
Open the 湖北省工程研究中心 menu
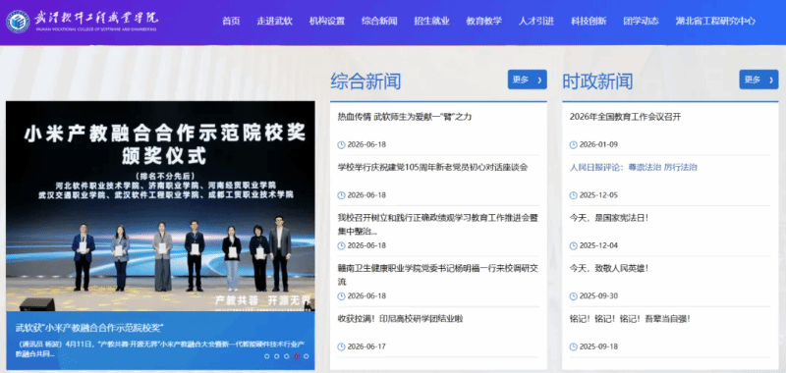(715, 21)
